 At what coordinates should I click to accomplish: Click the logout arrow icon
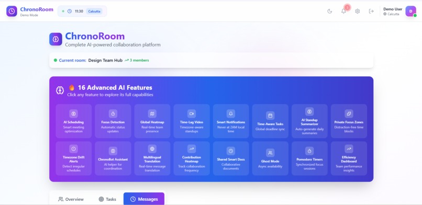click(x=371, y=11)
